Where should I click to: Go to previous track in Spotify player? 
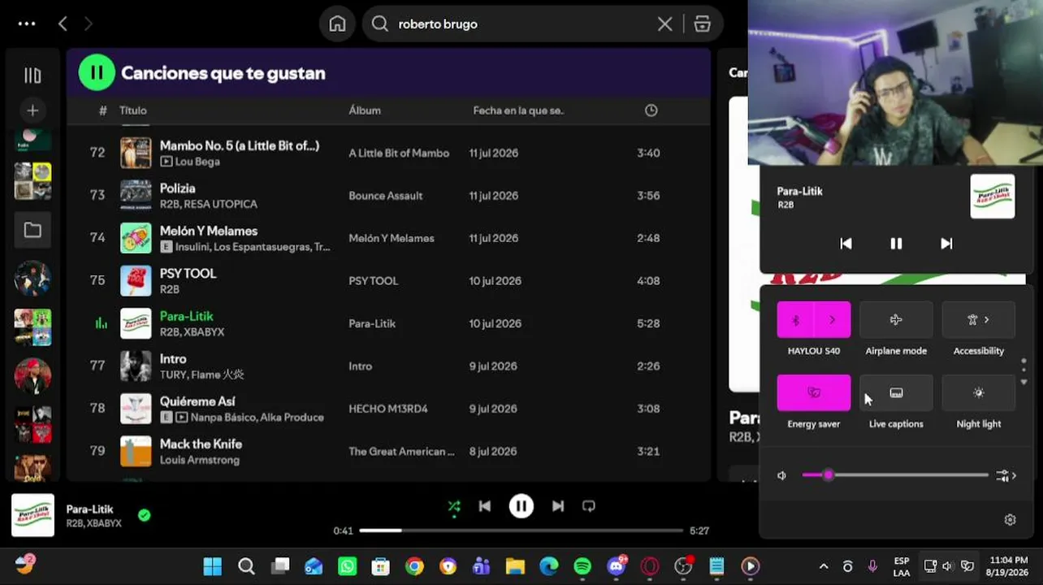485,506
